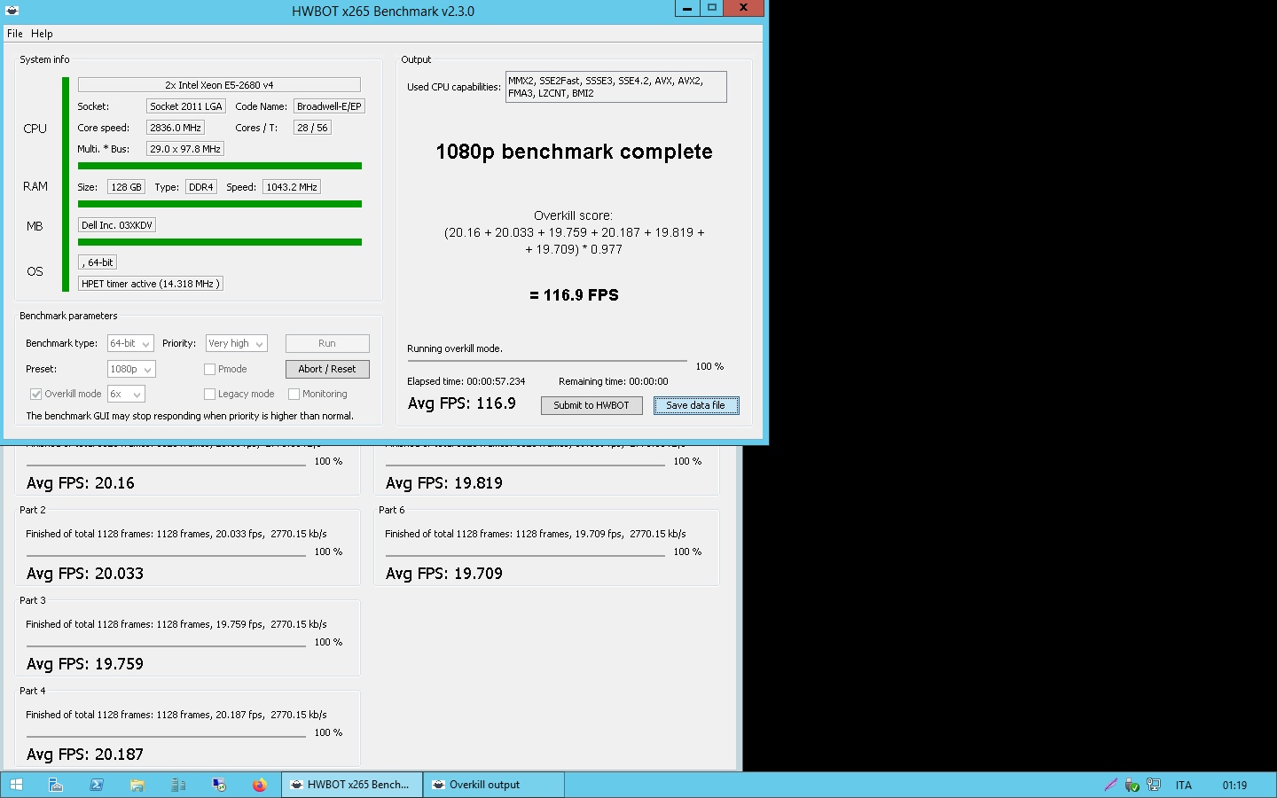Click 'Avg FPS: 20.033' in Part 2

pyautogui.click(x=85, y=574)
